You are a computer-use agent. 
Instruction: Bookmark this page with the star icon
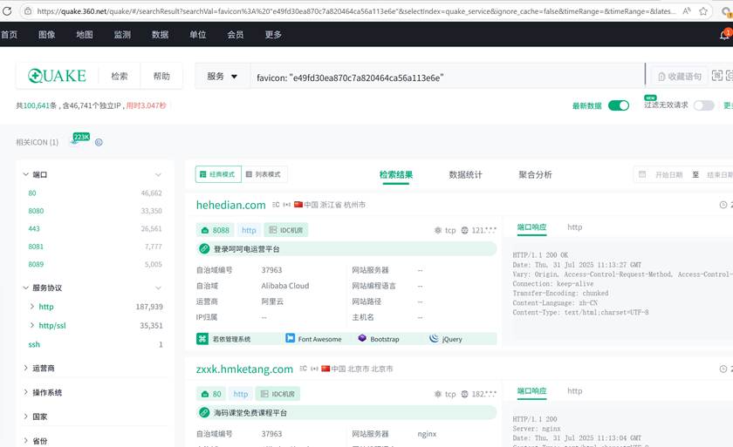coord(703,10)
